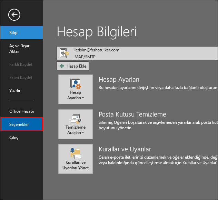The height and width of the screenshot is (200, 218).
Task: Click the mailbox account icon
Action: [64, 53]
